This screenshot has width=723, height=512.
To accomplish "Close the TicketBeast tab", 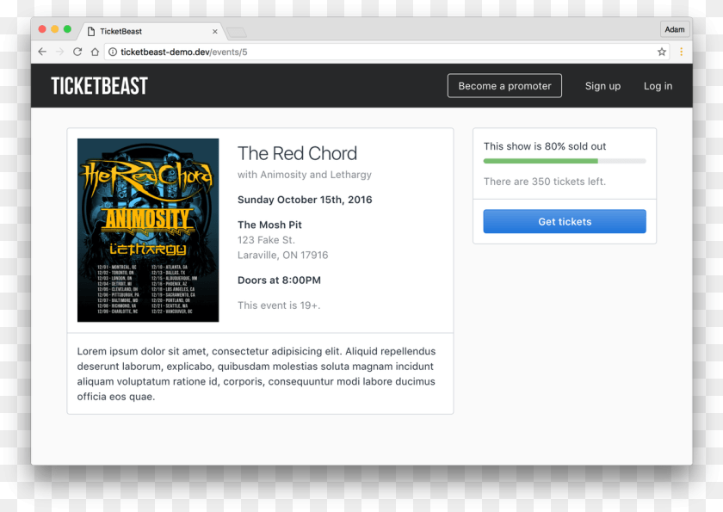I will 215,31.
